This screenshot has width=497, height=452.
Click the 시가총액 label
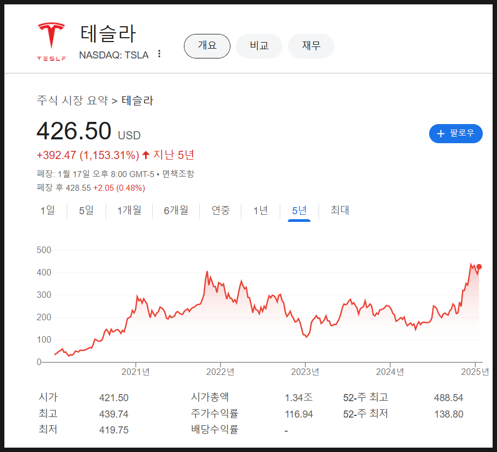(x=210, y=397)
